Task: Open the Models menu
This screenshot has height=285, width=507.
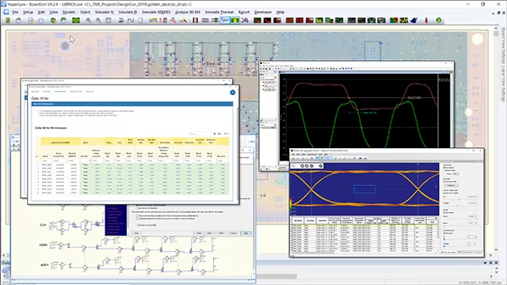Action: point(69,12)
